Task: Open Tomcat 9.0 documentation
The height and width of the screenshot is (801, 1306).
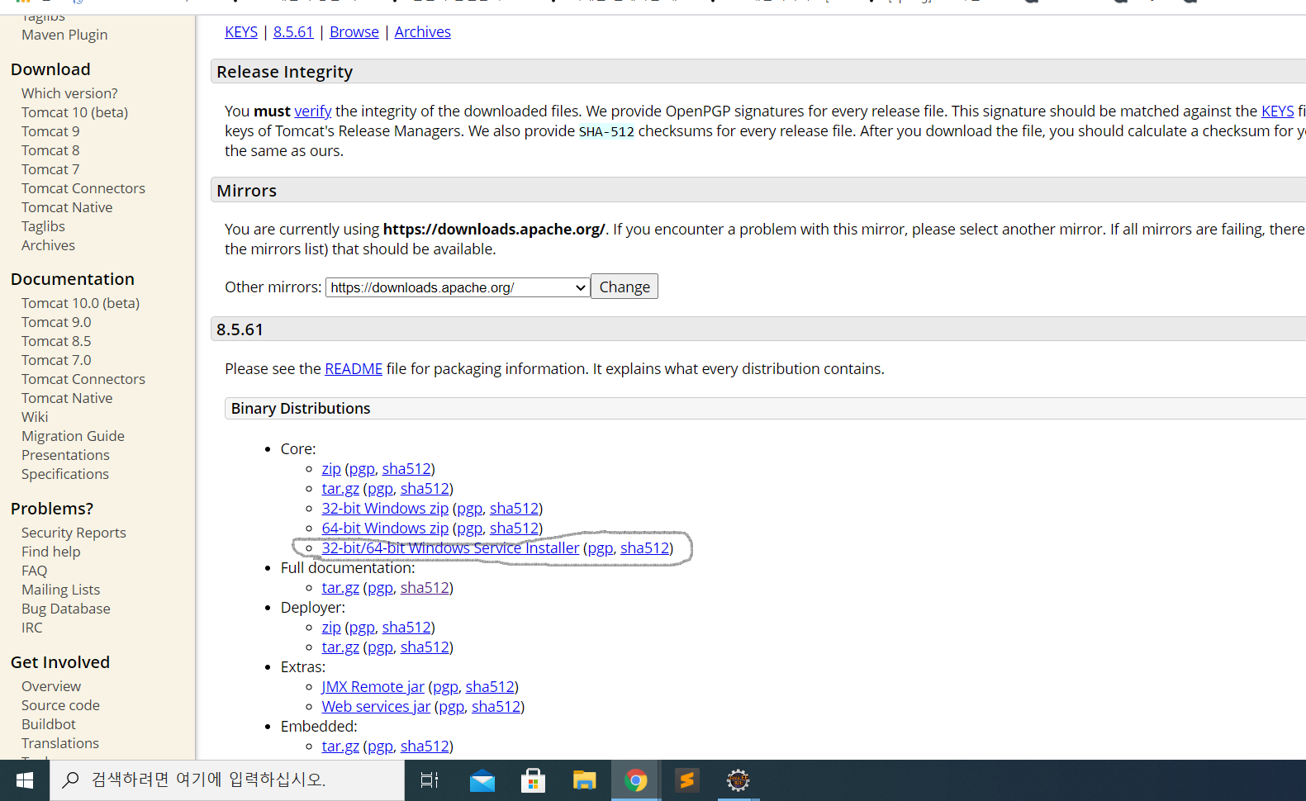Action: (56, 322)
